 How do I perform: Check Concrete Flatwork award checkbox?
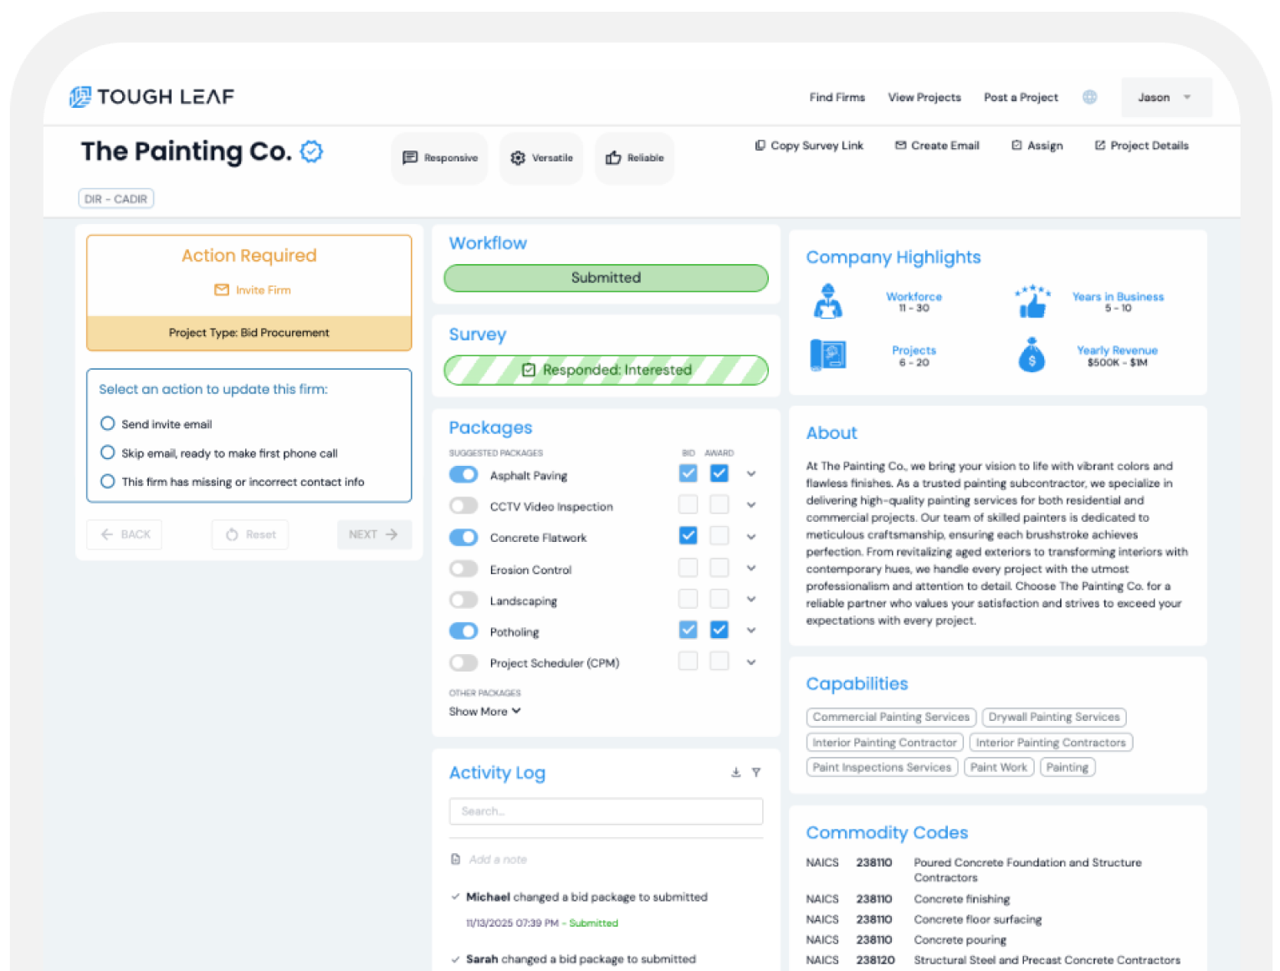tap(719, 535)
